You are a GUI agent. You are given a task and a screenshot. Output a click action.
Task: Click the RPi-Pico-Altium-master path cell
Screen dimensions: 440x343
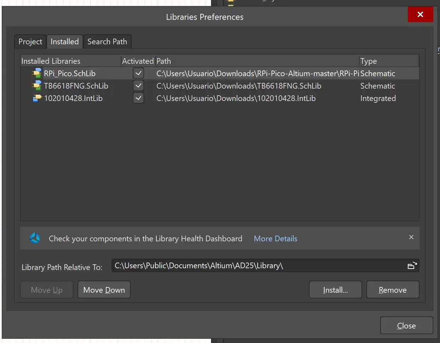click(x=258, y=73)
